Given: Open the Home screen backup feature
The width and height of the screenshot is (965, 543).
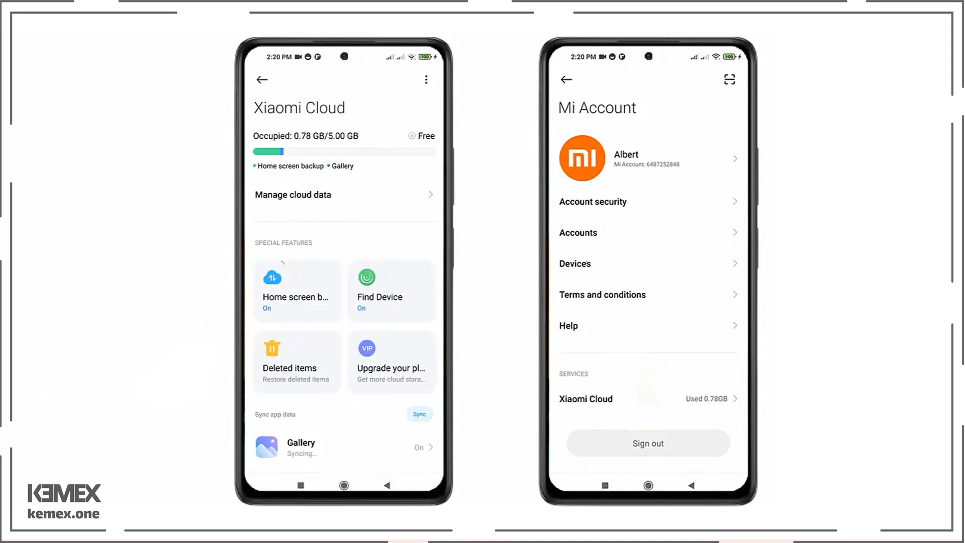Looking at the screenshot, I should (x=297, y=290).
